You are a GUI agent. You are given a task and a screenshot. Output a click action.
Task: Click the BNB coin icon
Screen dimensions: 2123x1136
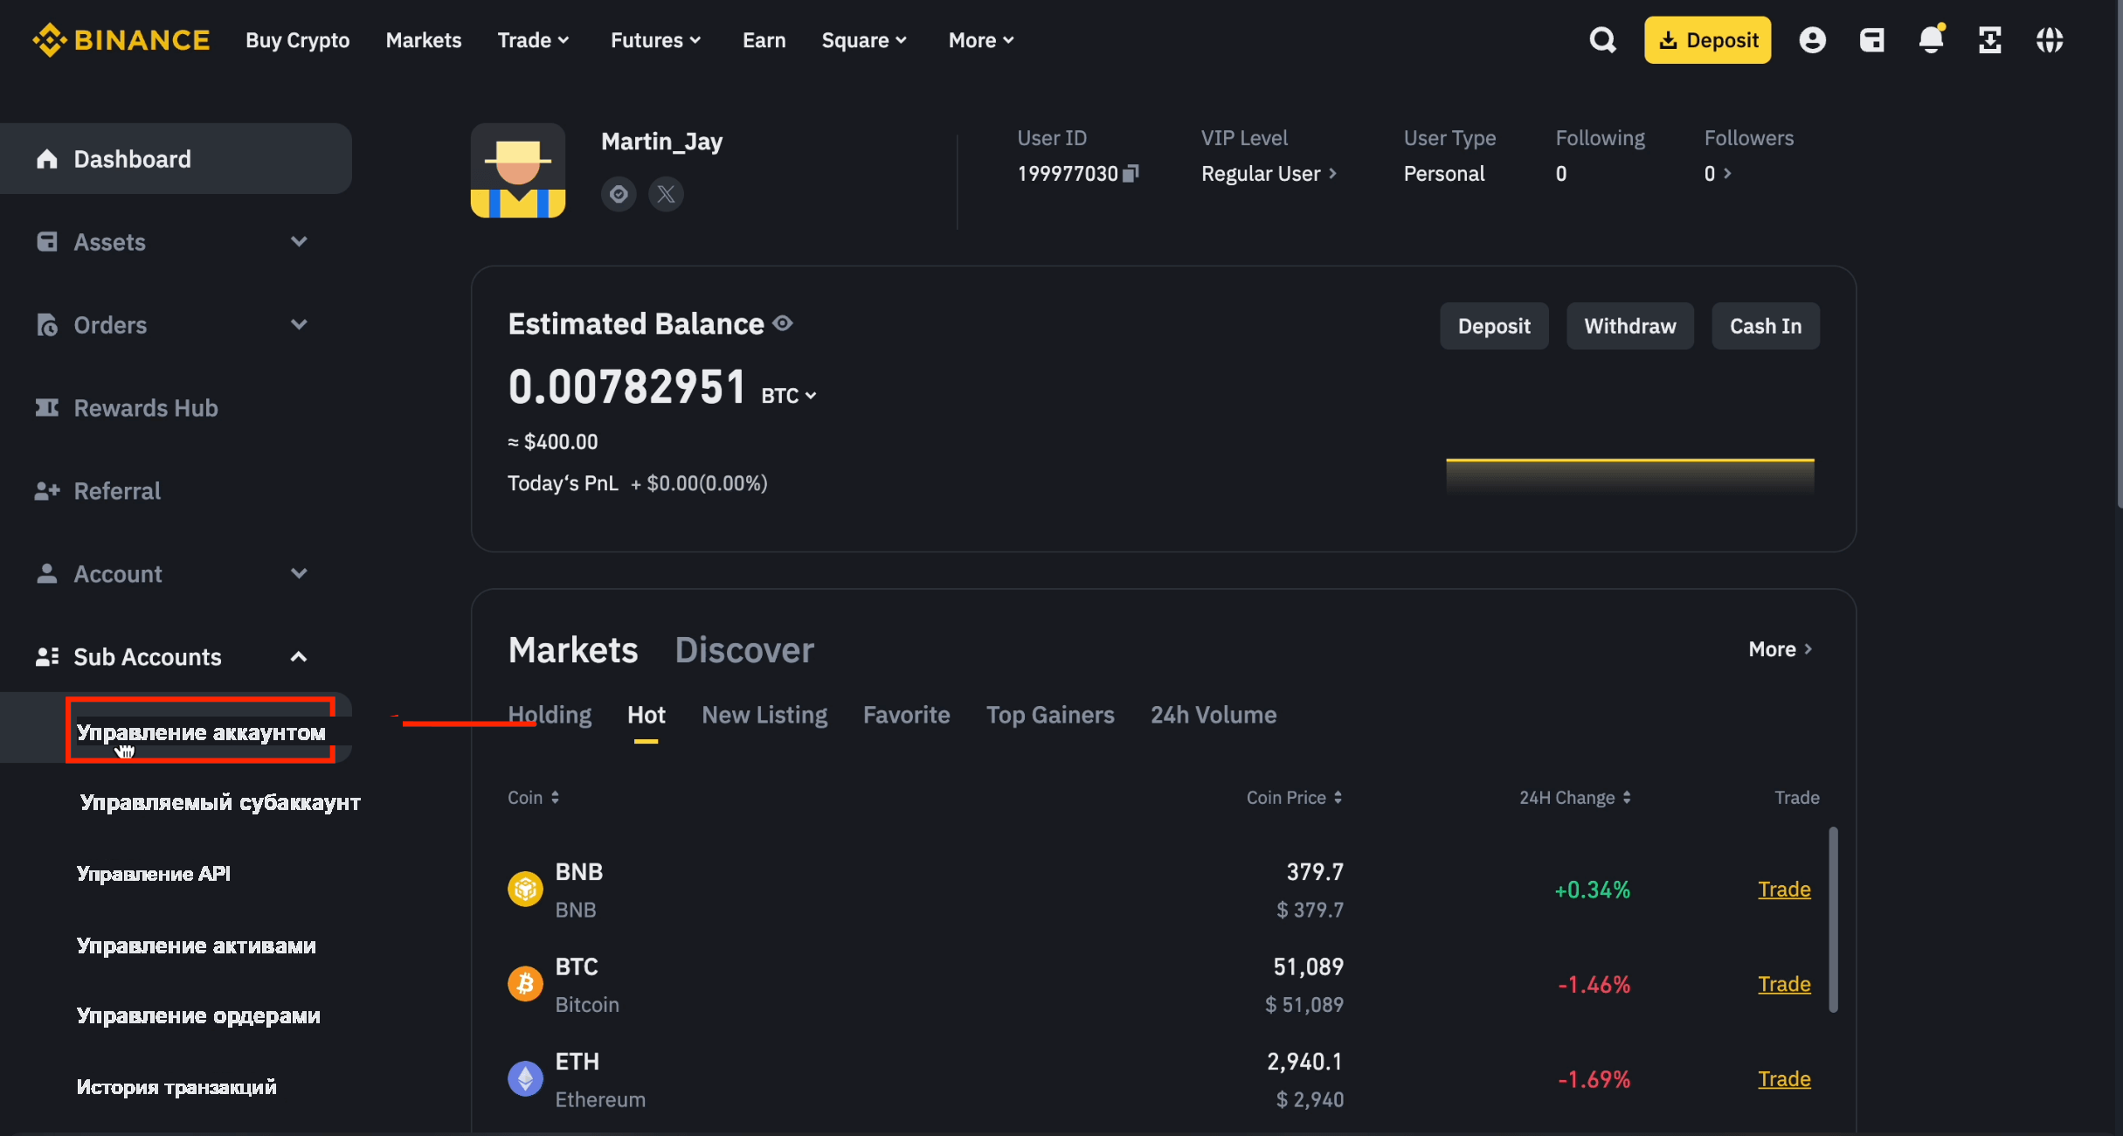525,890
